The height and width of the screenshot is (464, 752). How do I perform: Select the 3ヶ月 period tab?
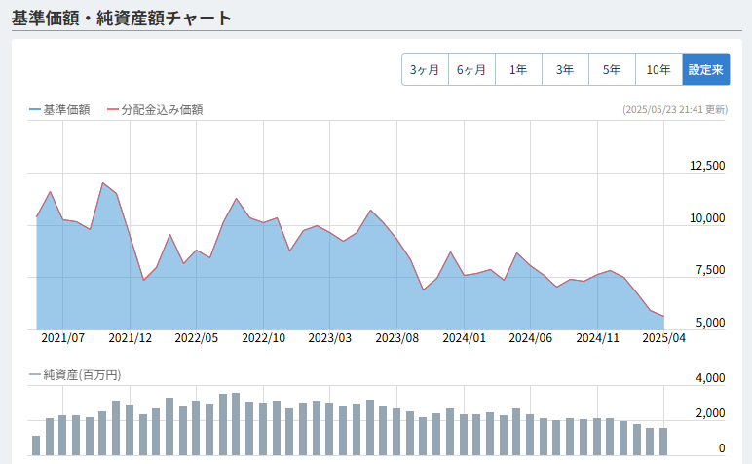(425, 69)
